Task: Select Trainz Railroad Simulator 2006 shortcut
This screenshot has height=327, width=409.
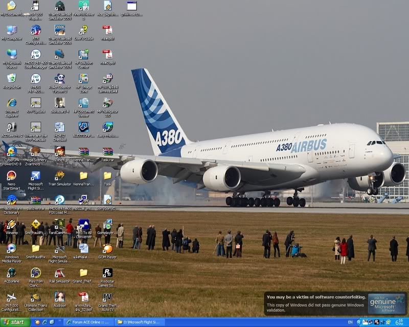Action: [60, 35]
